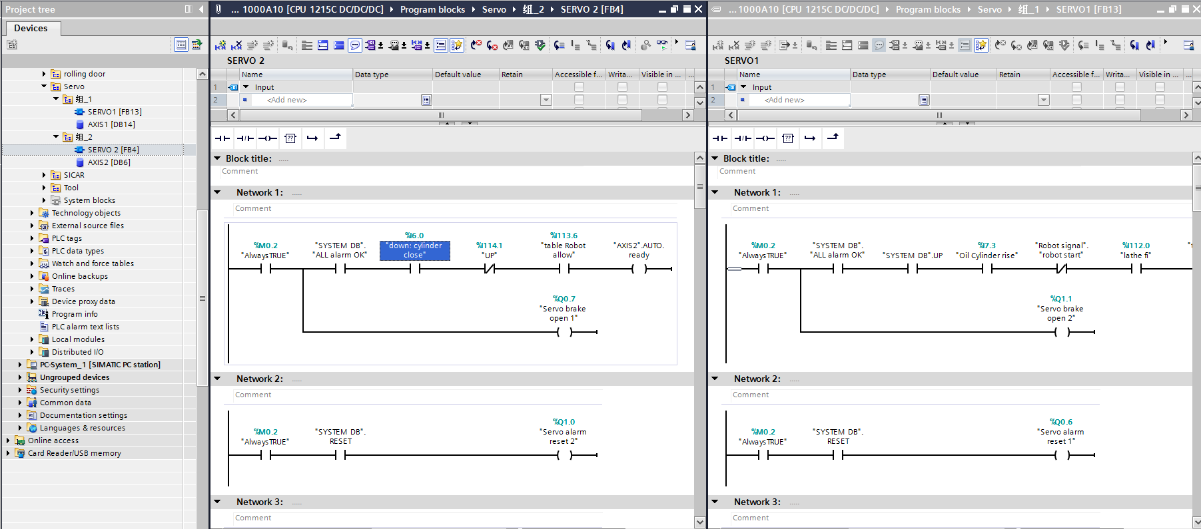
Task: Insert empty box in SERVO 2
Action: (290, 138)
